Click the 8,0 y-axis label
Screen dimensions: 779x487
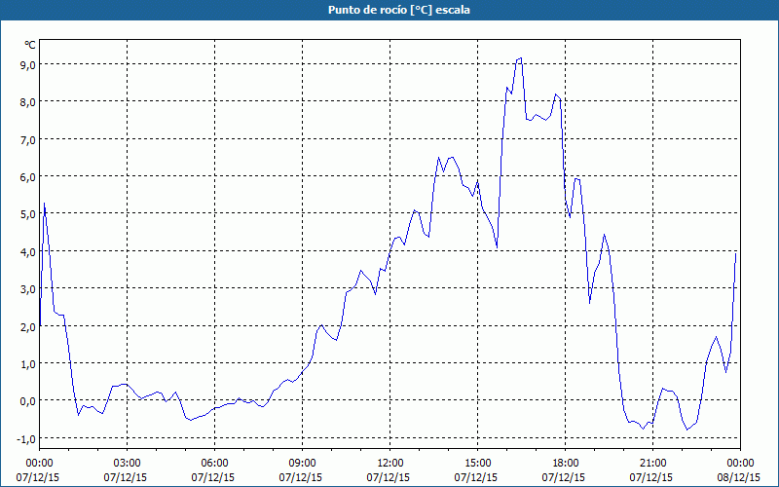[x=27, y=102]
